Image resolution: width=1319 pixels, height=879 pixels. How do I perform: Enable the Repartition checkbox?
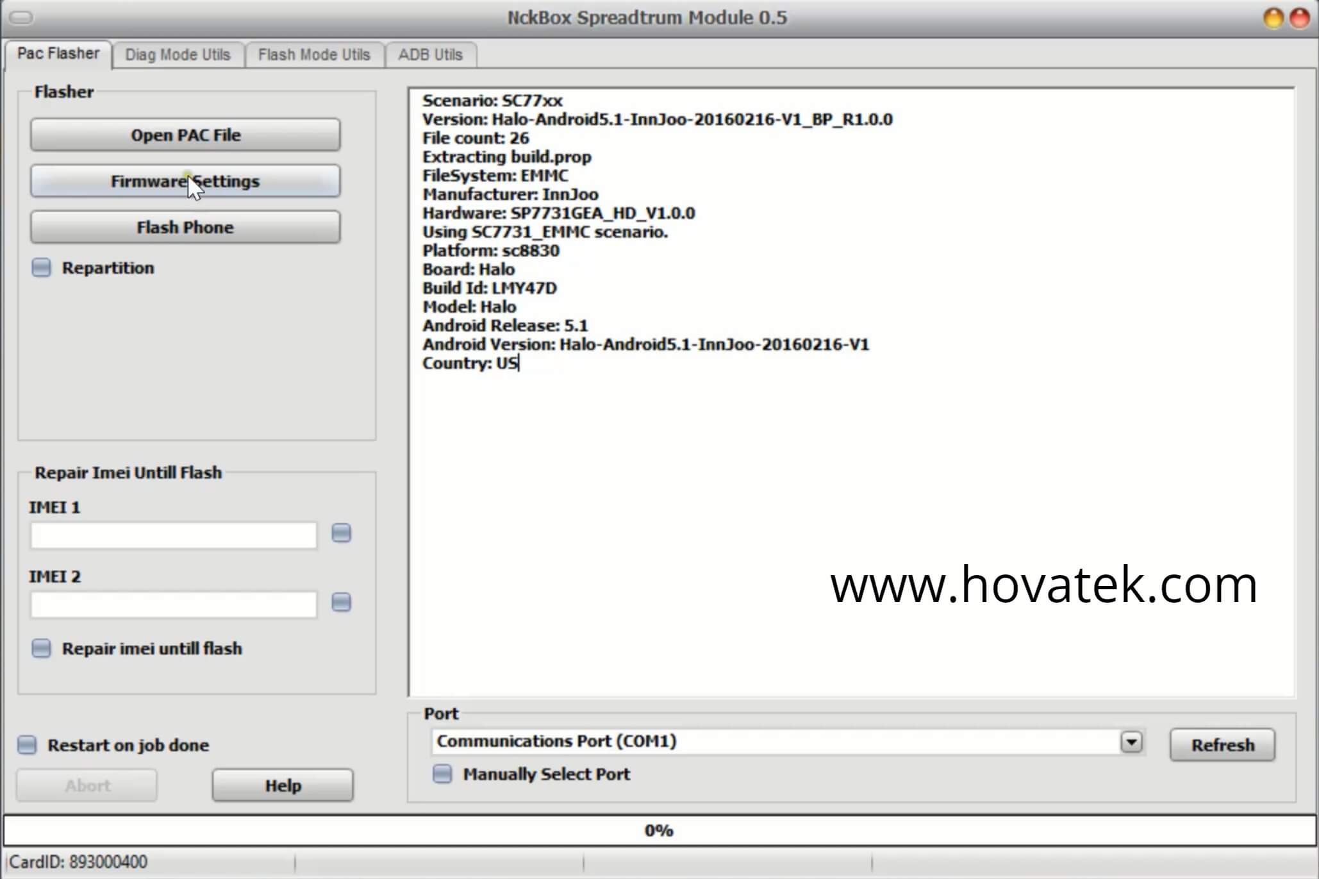pos(42,268)
